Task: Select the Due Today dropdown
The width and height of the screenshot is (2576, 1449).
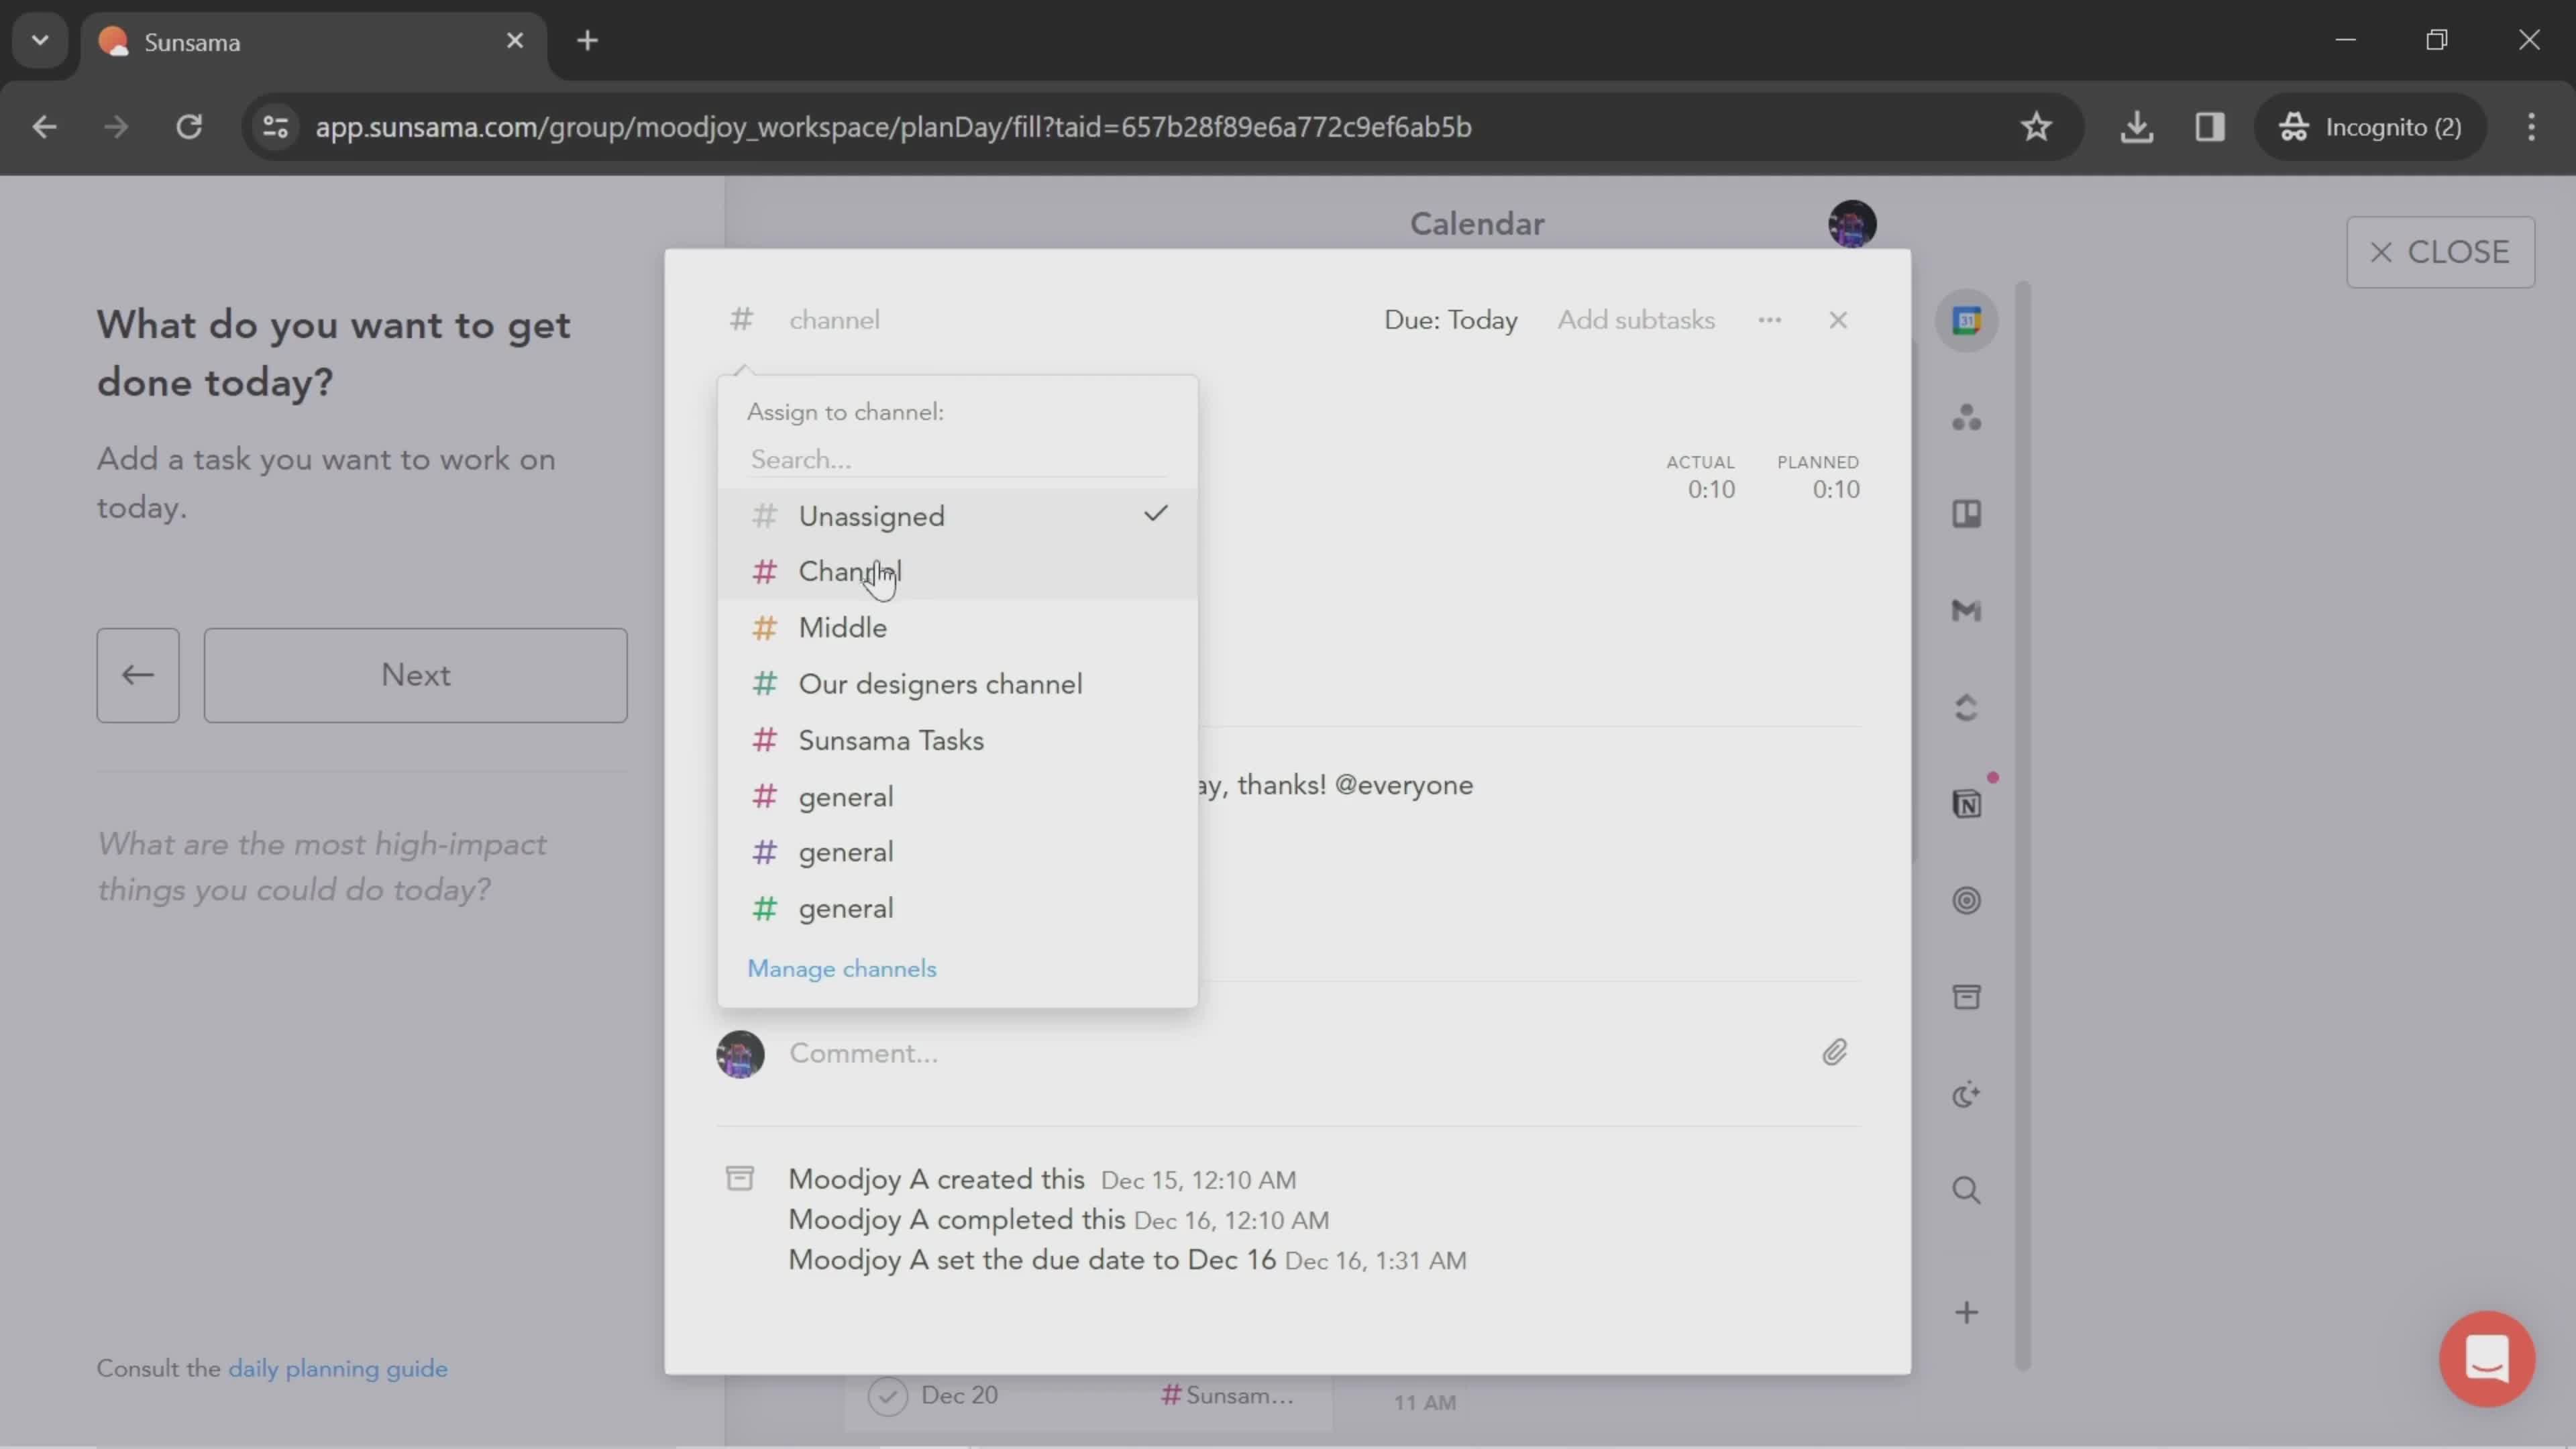Action: [1449, 320]
